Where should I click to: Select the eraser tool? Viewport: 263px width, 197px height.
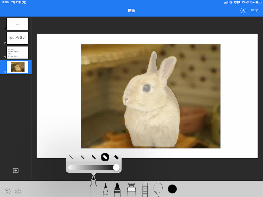pos(145,190)
